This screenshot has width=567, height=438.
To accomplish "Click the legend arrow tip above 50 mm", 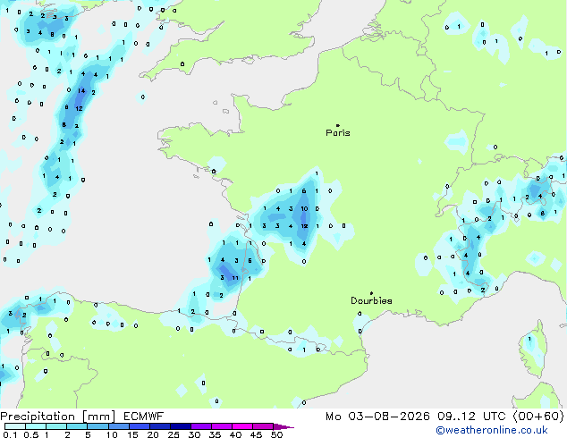I will click(283, 426).
